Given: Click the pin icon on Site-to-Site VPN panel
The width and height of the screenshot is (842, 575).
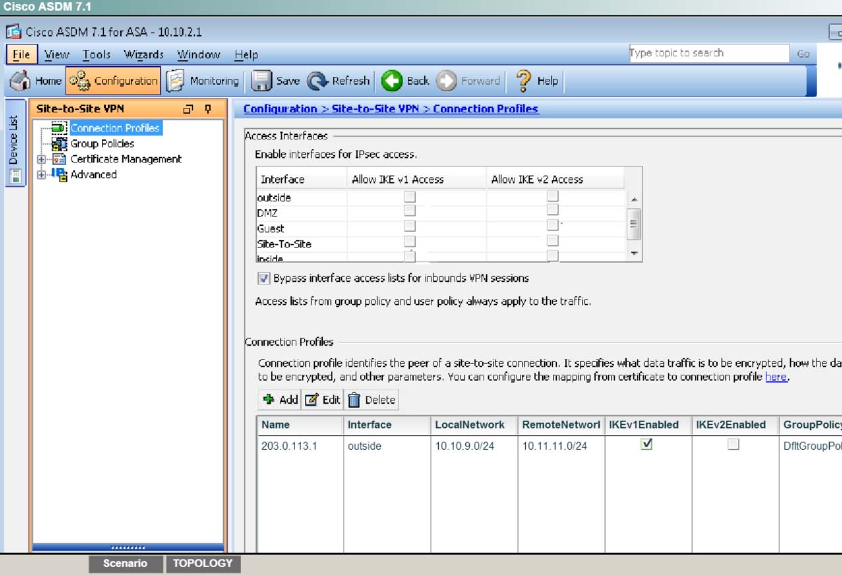Looking at the screenshot, I should [208, 109].
